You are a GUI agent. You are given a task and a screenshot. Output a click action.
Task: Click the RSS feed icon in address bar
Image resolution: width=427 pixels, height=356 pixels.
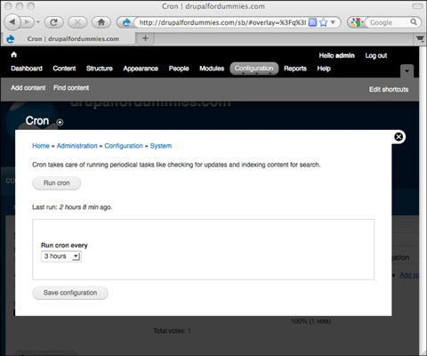point(312,22)
